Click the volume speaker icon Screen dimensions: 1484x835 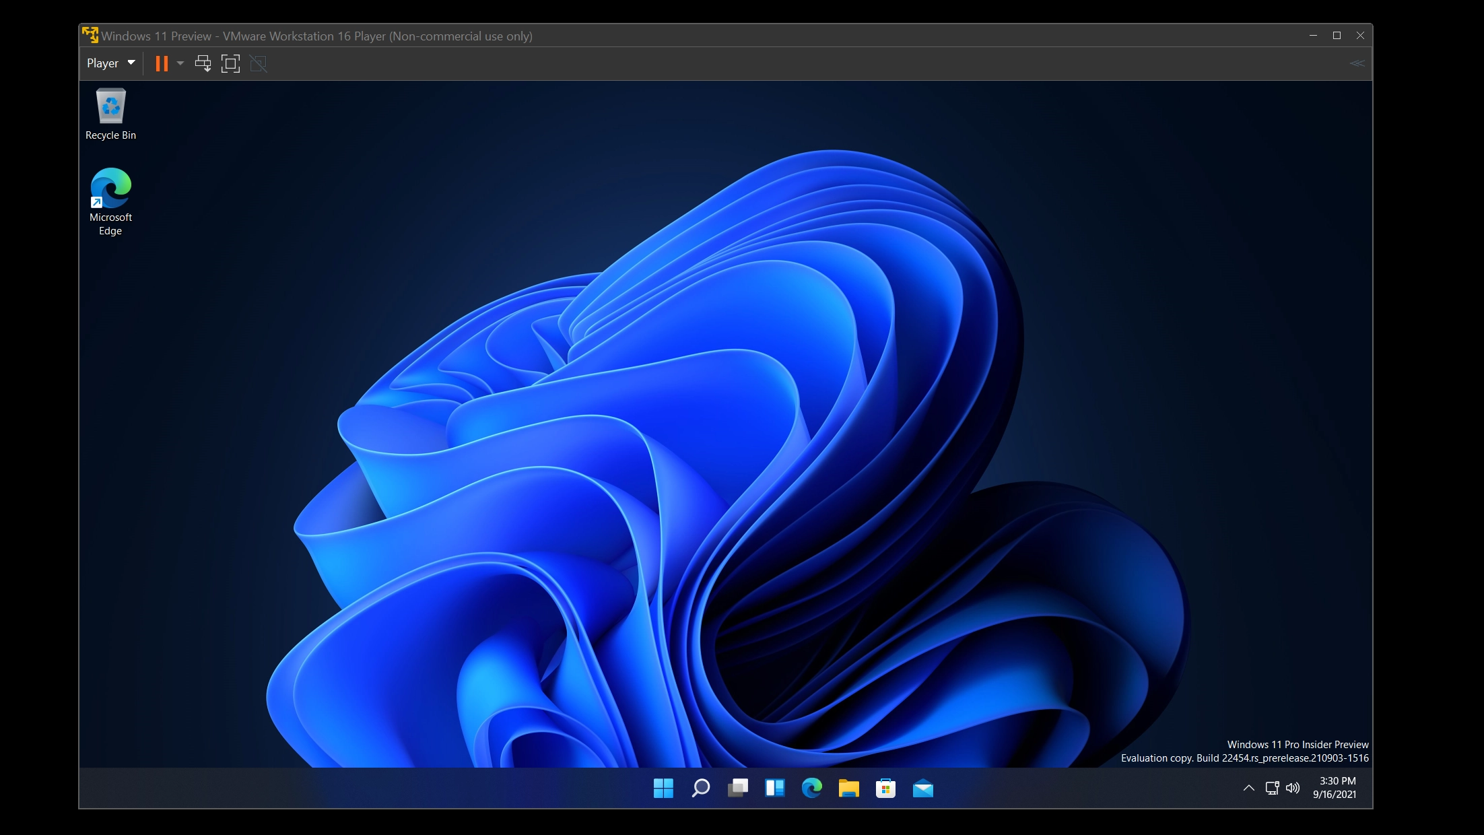[1292, 788]
